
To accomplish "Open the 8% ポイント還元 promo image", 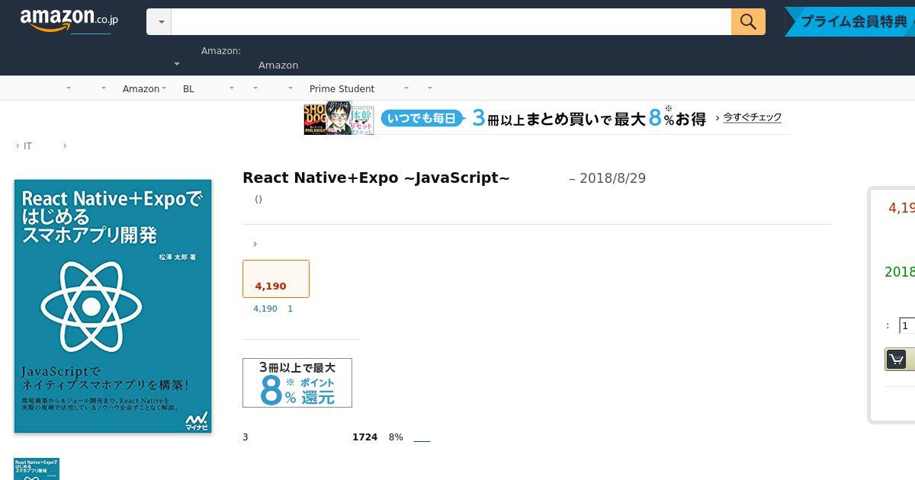I will pos(297,382).
